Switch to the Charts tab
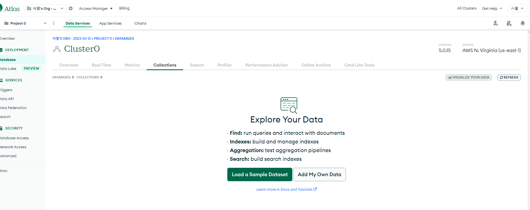This screenshot has width=530, height=210. click(x=140, y=23)
